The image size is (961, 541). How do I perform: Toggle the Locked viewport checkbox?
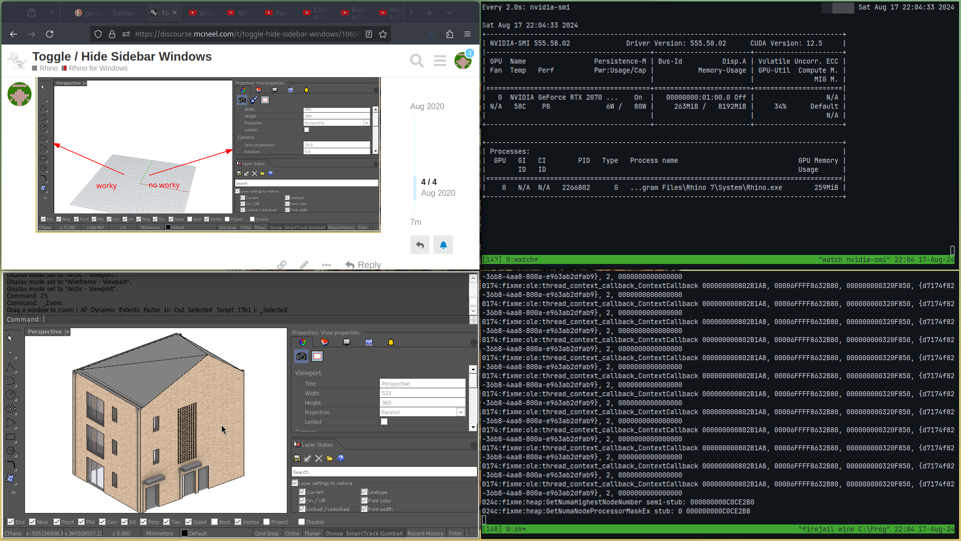384,422
